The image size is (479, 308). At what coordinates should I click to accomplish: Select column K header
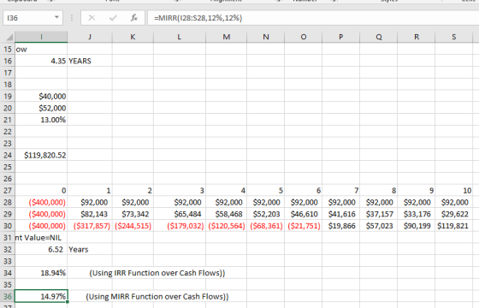point(133,37)
